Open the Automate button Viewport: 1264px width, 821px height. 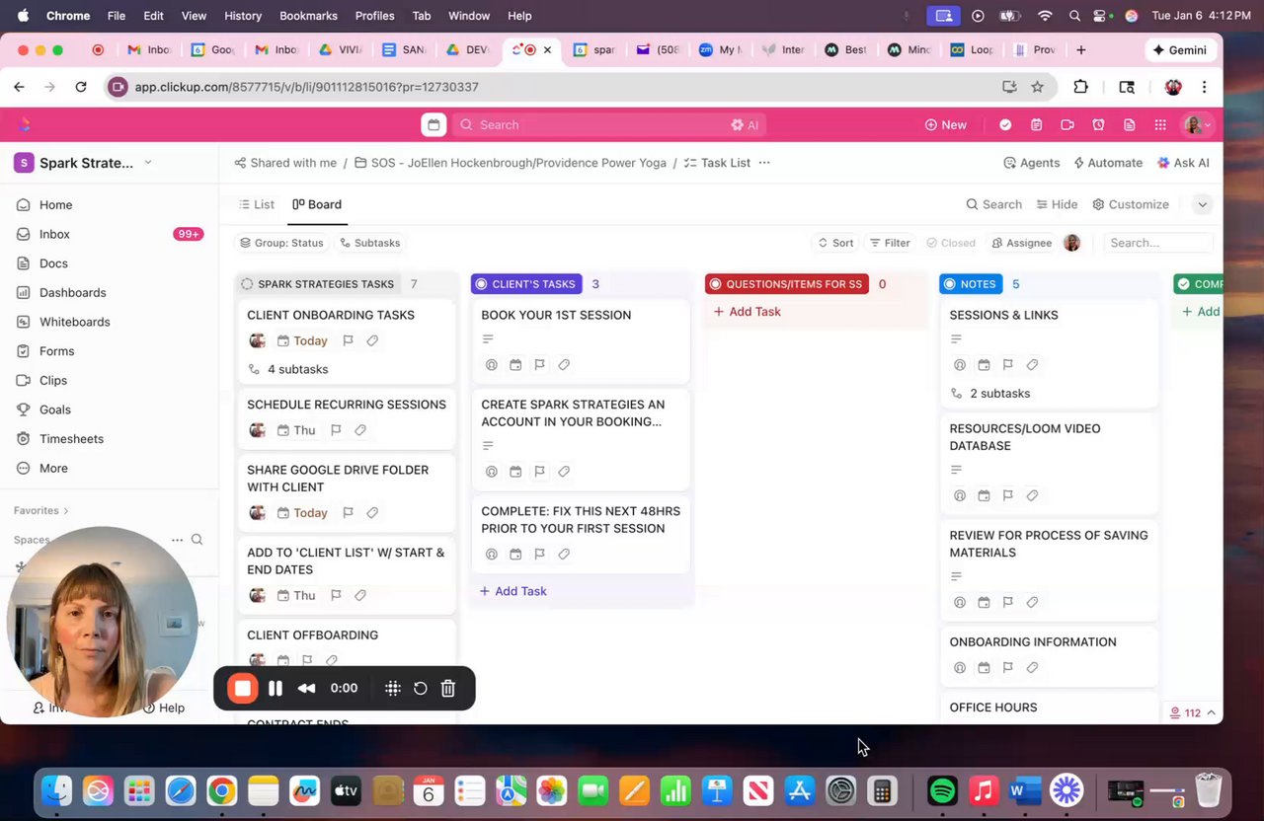(1108, 163)
